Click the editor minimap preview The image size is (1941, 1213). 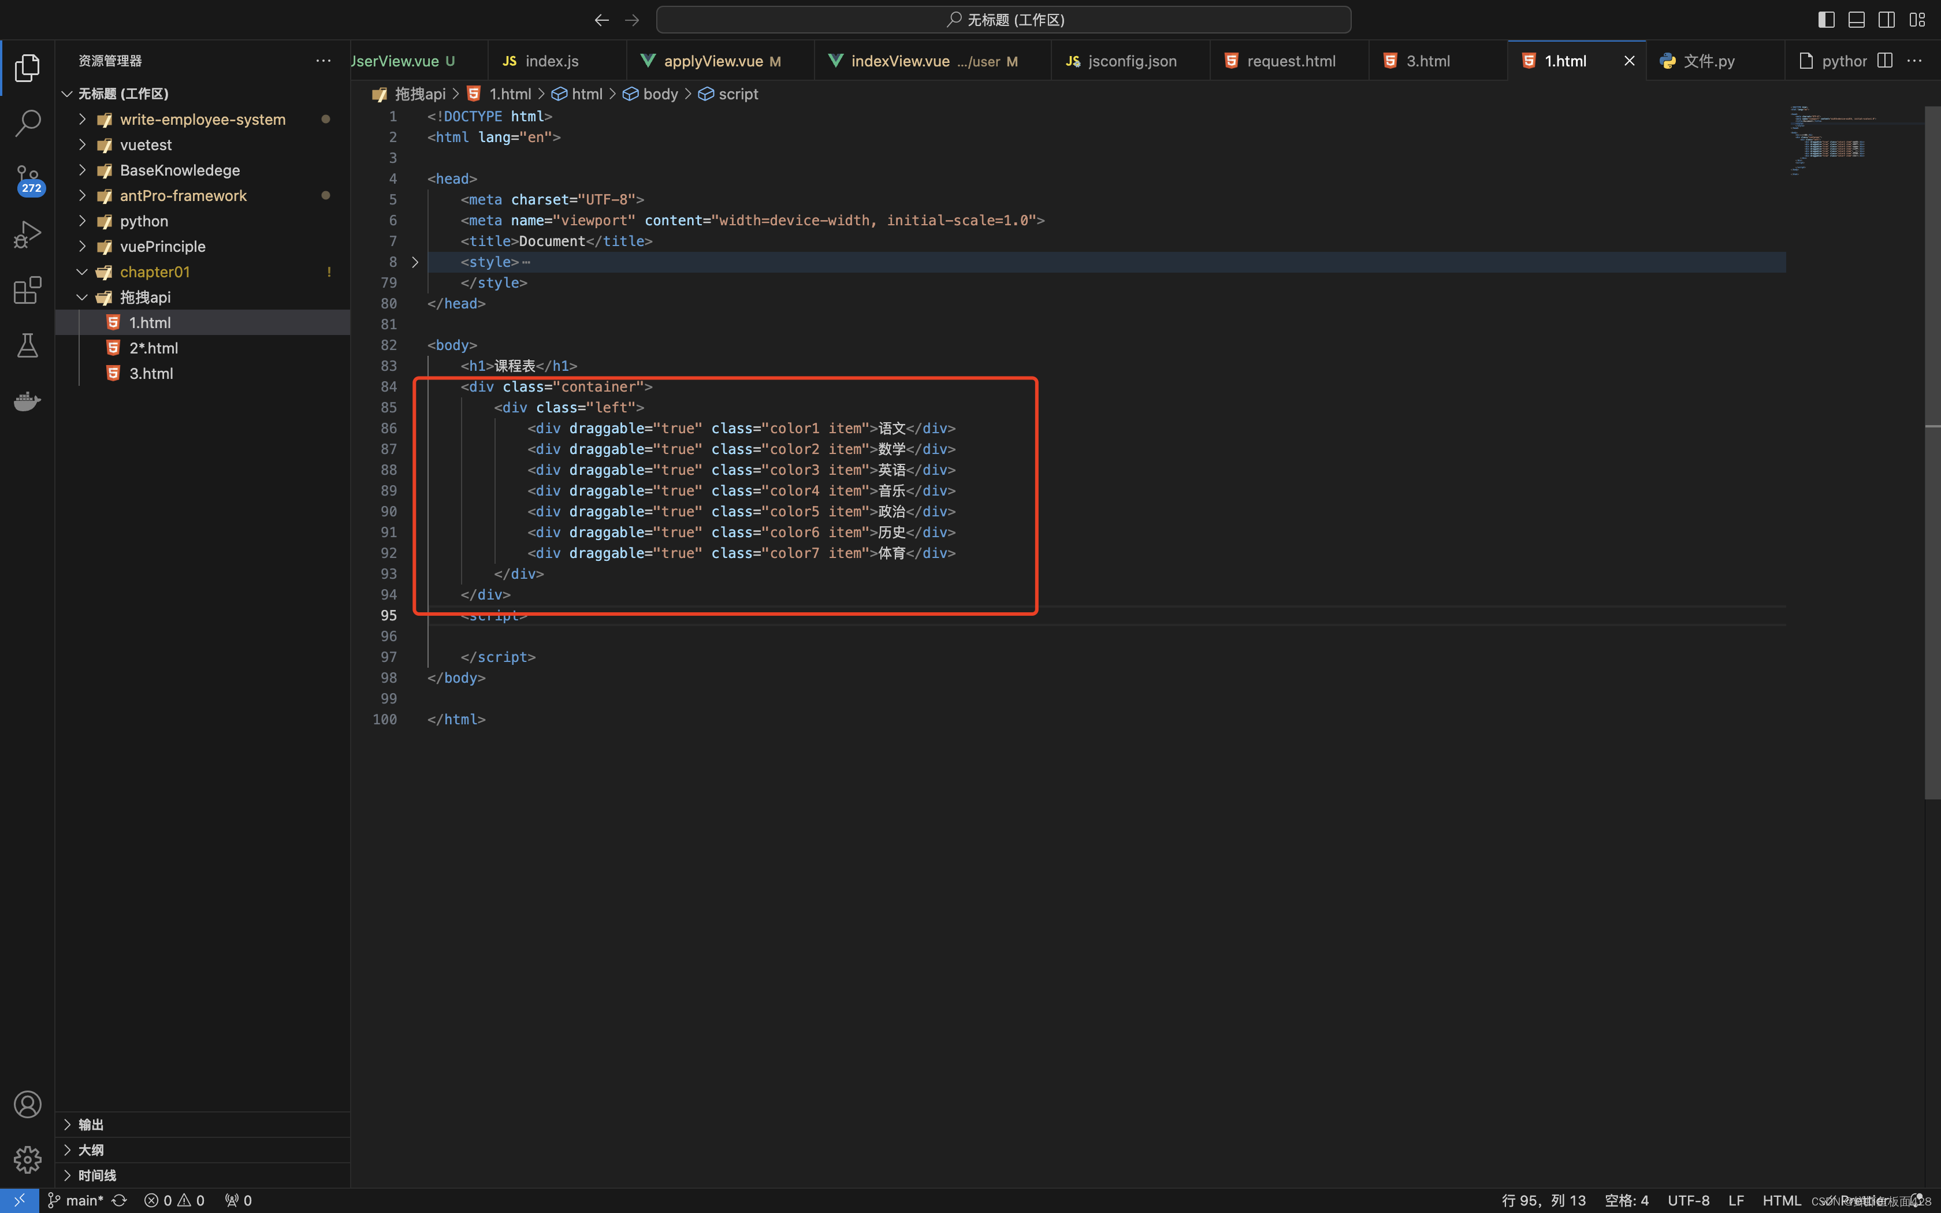coord(1855,141)
